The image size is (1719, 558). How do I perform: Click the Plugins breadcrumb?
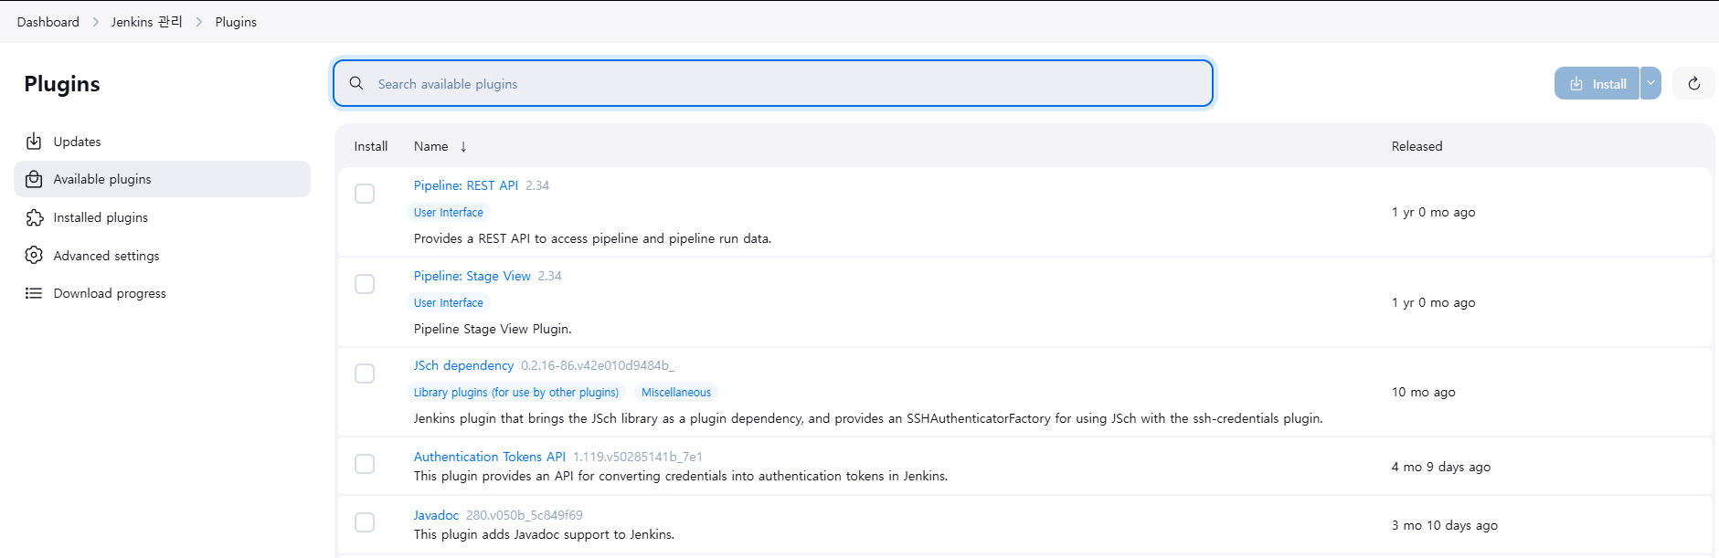point(236,22)
